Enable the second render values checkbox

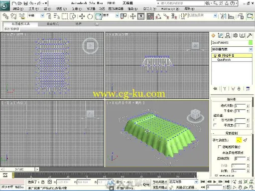point(215,125)
